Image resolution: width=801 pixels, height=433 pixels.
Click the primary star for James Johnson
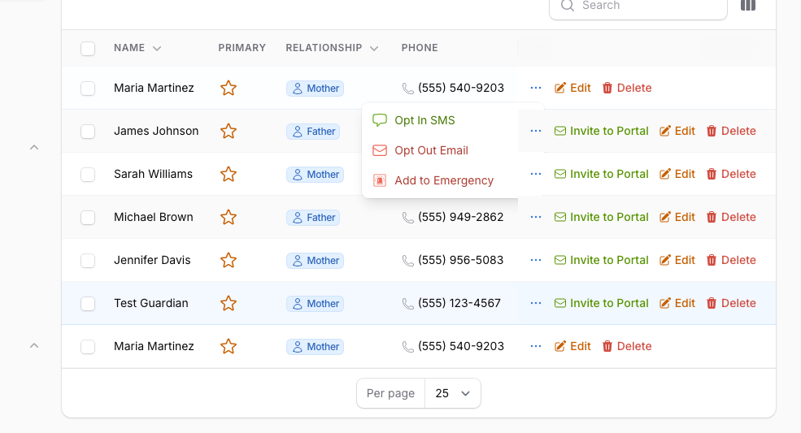pyautogui.click(x=229, y=132)
